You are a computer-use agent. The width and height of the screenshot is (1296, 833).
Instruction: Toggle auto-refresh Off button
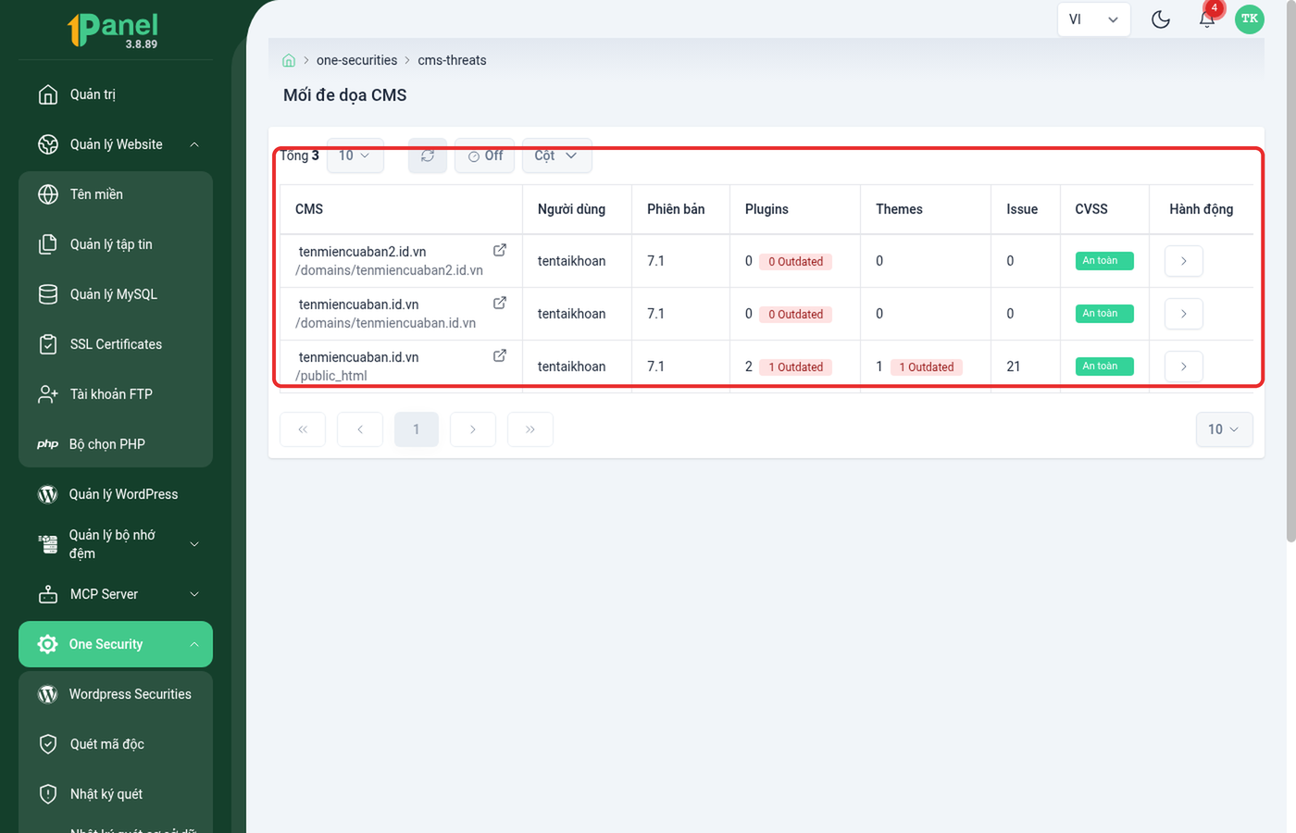pos(484,155)
